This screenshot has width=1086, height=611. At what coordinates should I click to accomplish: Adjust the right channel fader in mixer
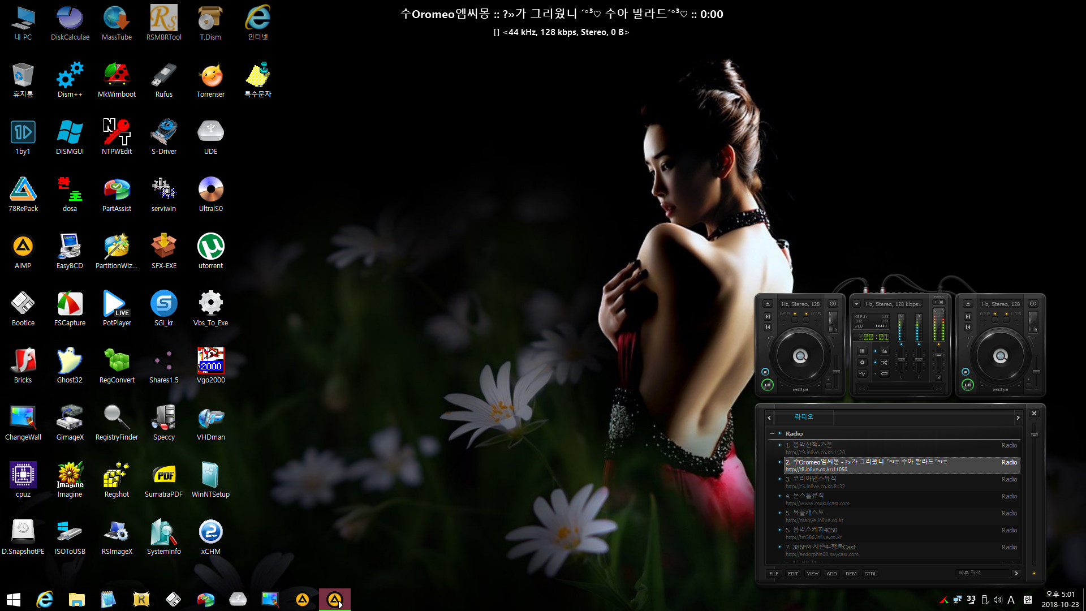pyautogui.click(x=919, y=360)
